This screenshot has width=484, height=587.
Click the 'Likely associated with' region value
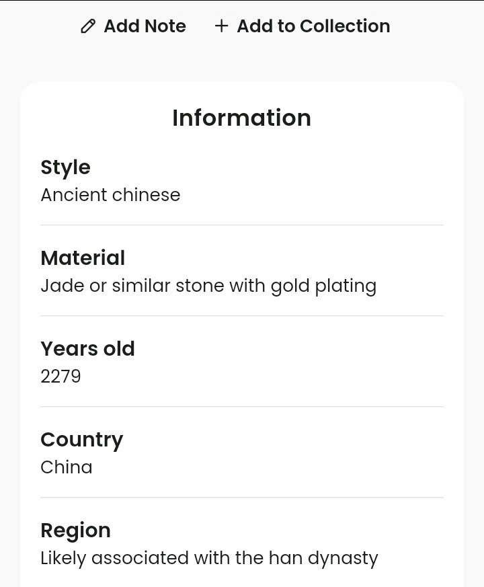pos(136,558)
